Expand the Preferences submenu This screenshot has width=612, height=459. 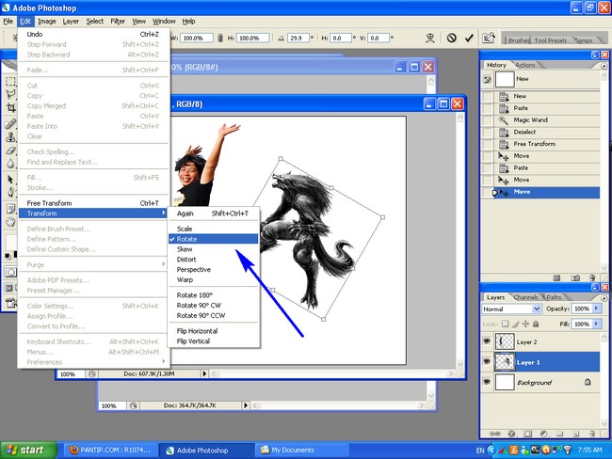coord(93,362)
